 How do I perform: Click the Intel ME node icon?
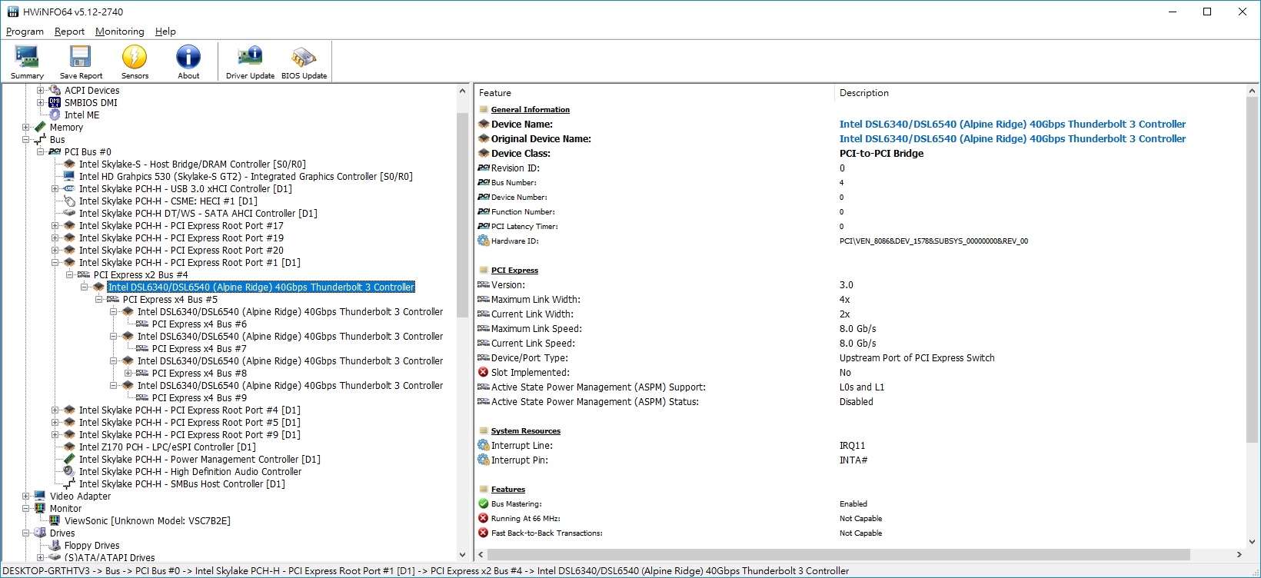click(x=55, y=115)
